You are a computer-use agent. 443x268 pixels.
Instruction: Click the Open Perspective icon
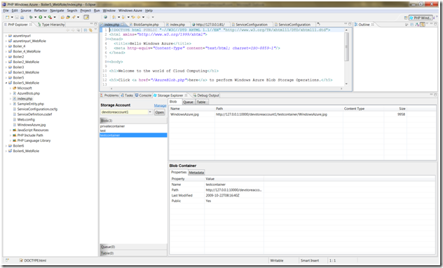406,18
